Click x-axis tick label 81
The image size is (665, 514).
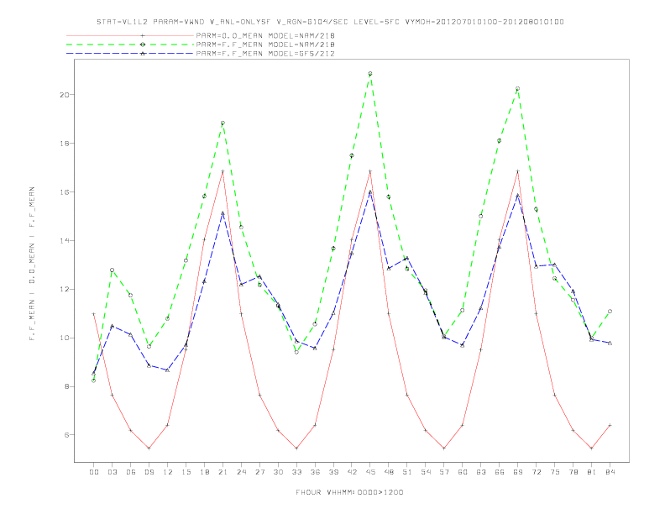591,472
